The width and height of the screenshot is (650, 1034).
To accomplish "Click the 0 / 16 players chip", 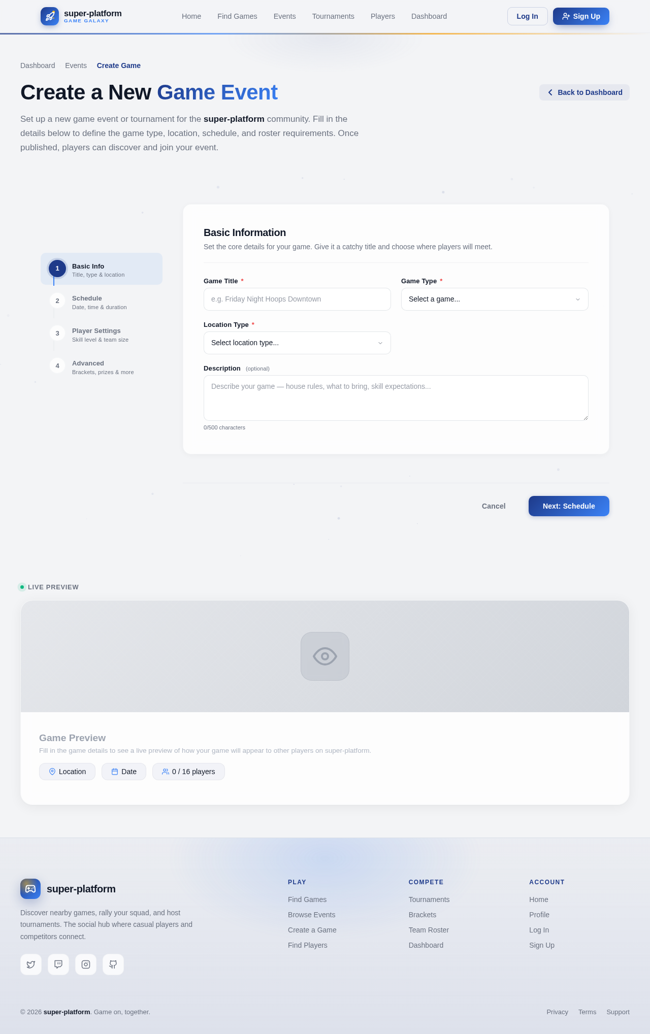I will [x=188, y=772].
